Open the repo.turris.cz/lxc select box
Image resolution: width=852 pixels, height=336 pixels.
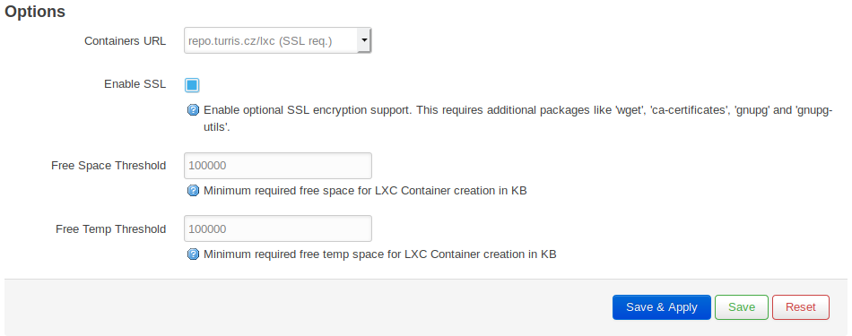pyautogui.click(x=278, y=40)
